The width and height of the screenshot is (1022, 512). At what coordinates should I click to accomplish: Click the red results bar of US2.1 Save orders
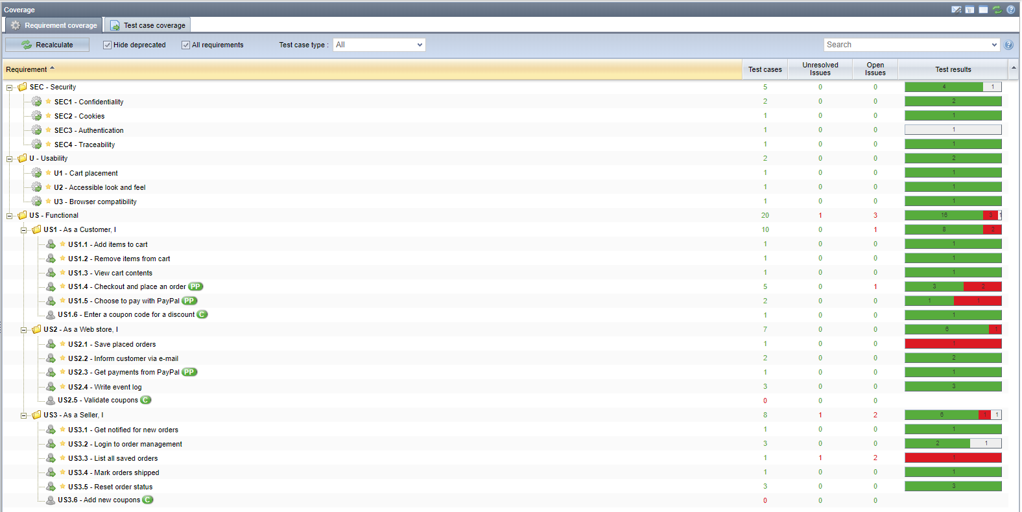click(x=953, y=343)
